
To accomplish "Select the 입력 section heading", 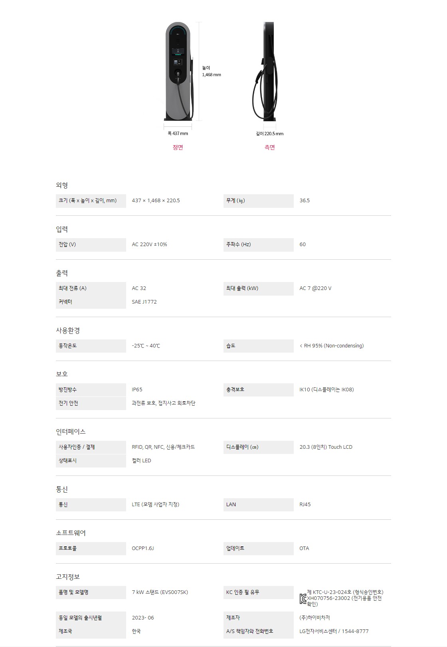I will click(62, 229).
